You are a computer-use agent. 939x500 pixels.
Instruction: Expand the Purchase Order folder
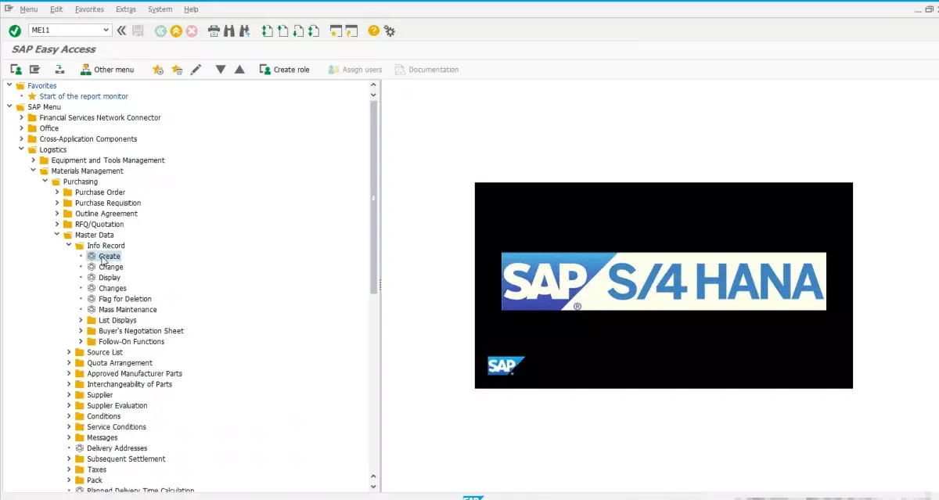(x=57, y=192)
